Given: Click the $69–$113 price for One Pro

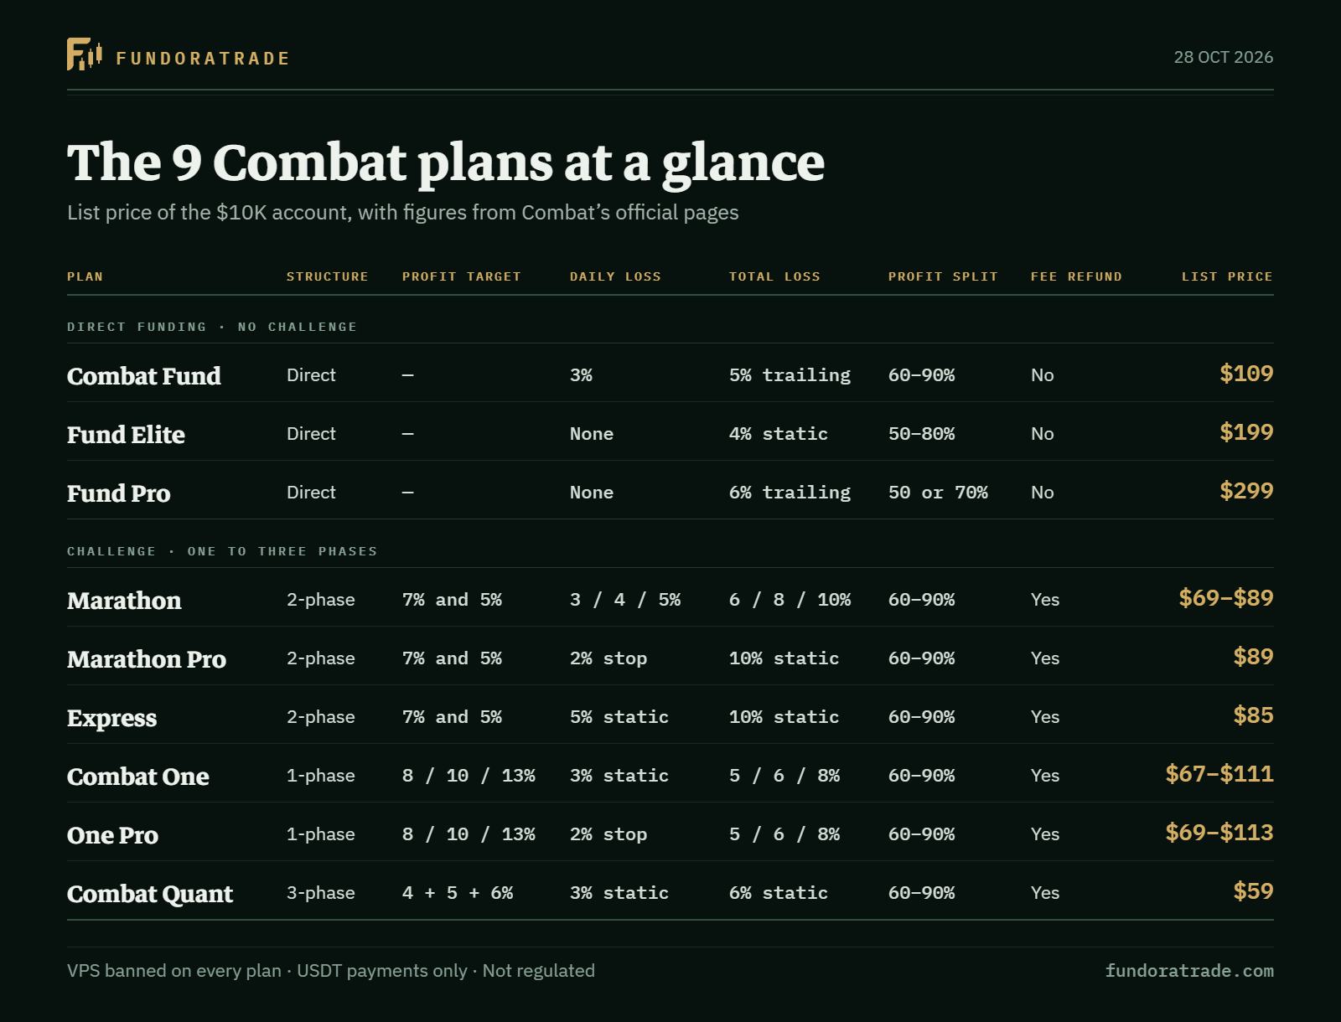Looking at the screenshot, I should click(1219, 833).
